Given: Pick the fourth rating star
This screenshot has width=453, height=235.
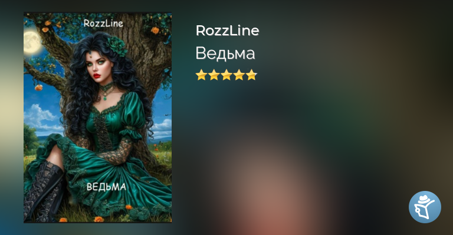Looking at the screenshot, I should tap(239, 75).
